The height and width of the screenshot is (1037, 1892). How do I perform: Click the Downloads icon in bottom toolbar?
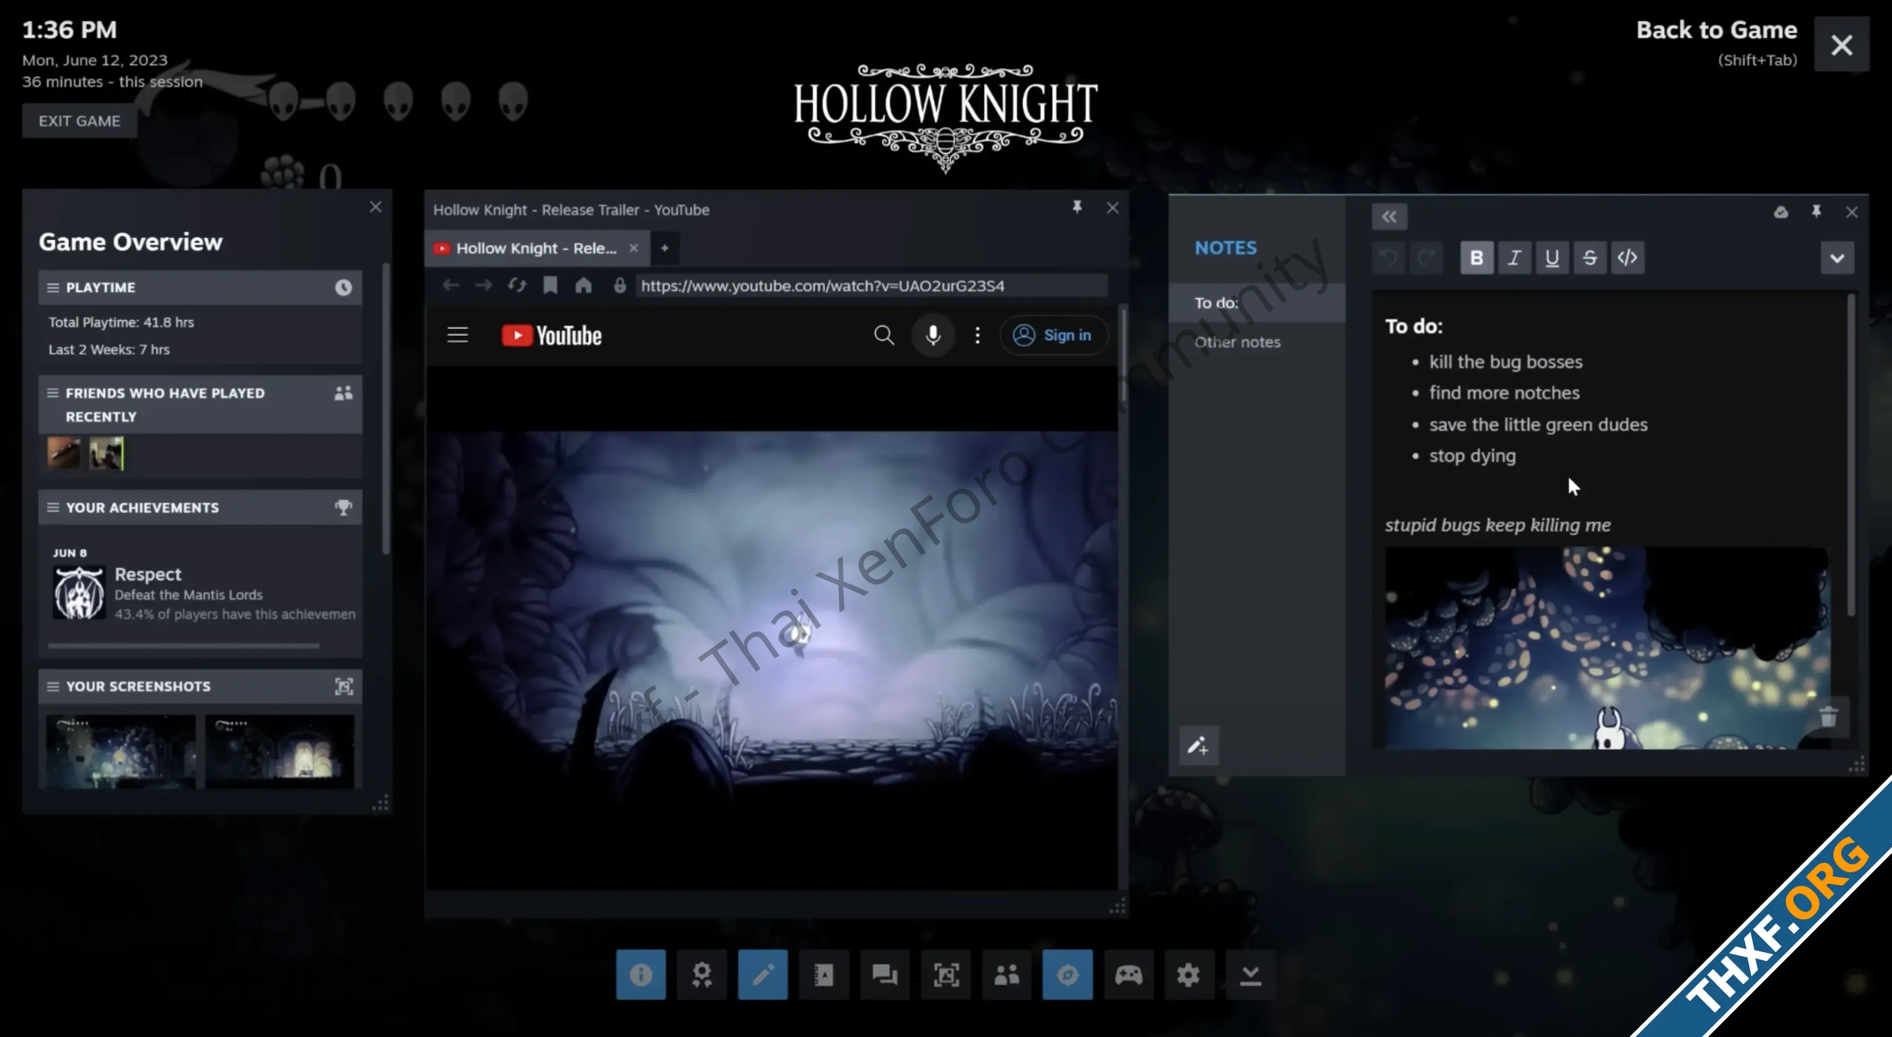coord(1250,975)
